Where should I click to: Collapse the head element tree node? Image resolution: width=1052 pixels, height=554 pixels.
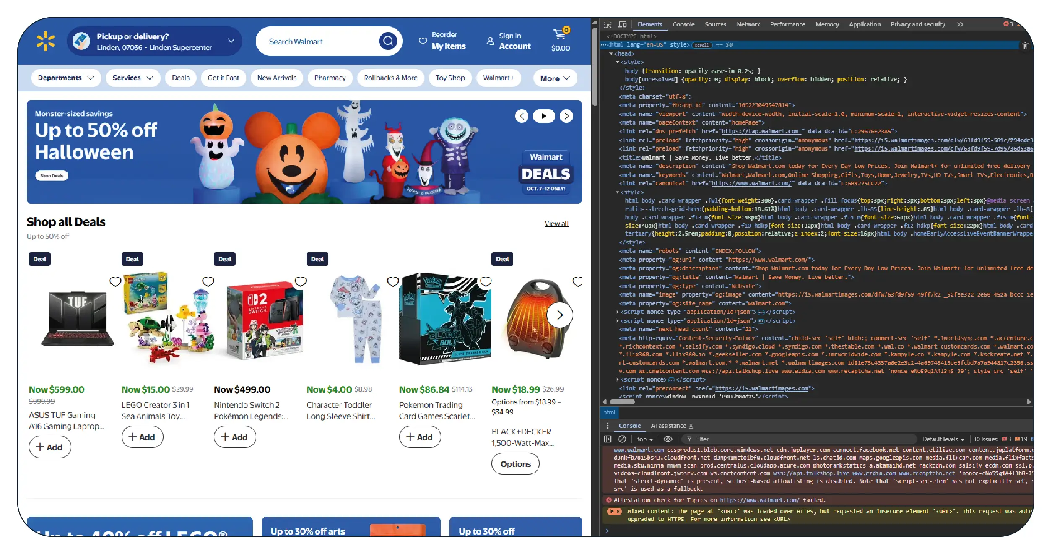[611, 54]
